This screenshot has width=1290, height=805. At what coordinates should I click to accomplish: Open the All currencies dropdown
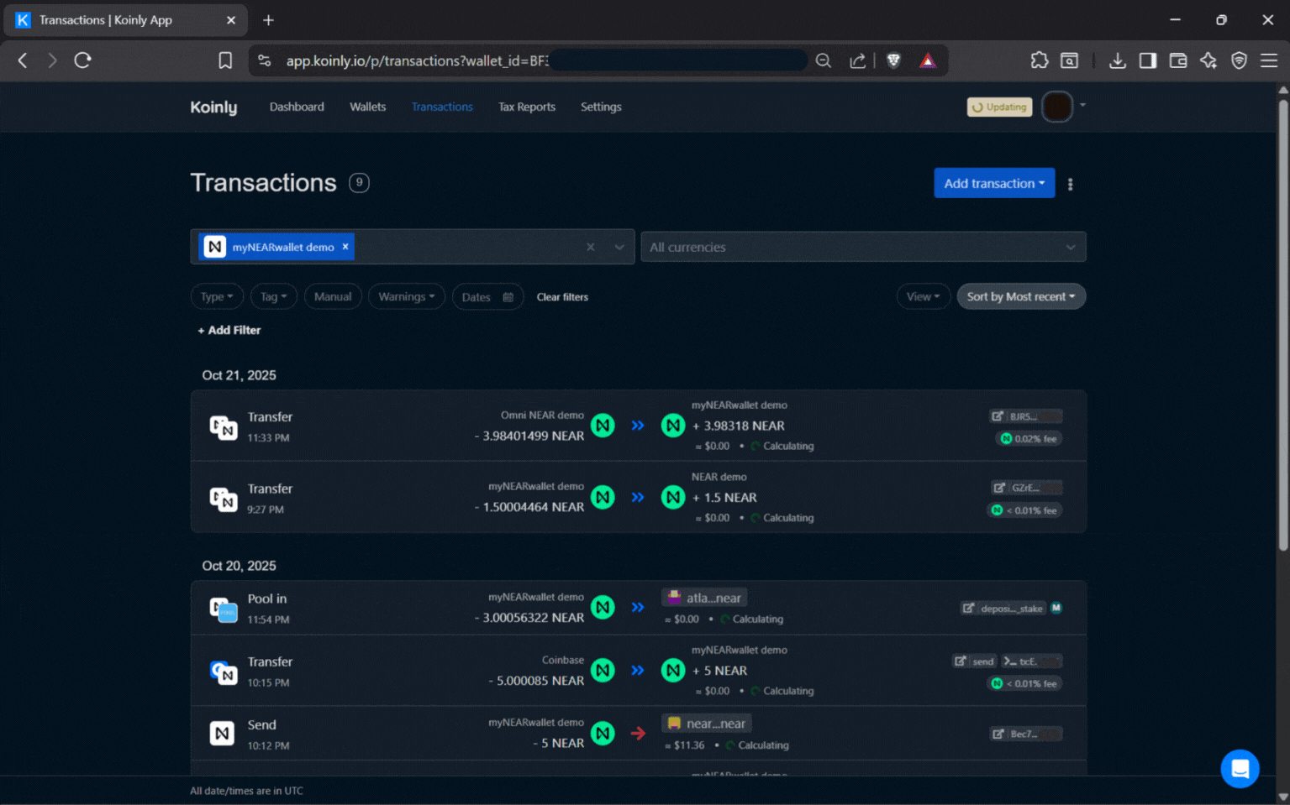tap(863, 247)
